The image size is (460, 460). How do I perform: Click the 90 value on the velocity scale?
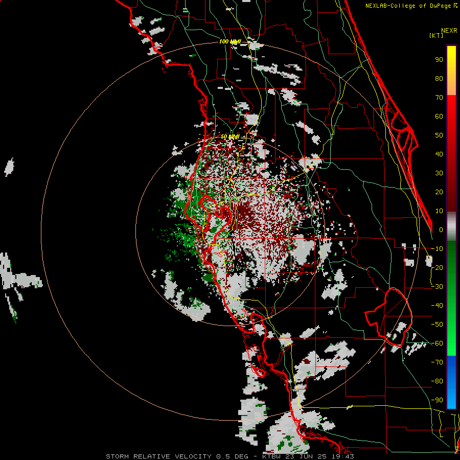(439, 60)
